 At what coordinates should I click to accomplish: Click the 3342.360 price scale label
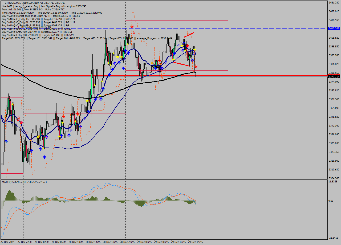tap(334, 125)
